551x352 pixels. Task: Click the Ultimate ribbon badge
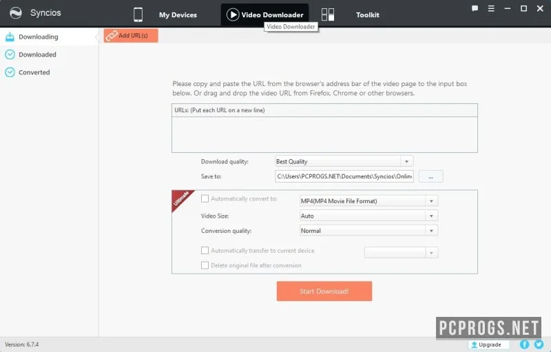click(x=182, y=200)
